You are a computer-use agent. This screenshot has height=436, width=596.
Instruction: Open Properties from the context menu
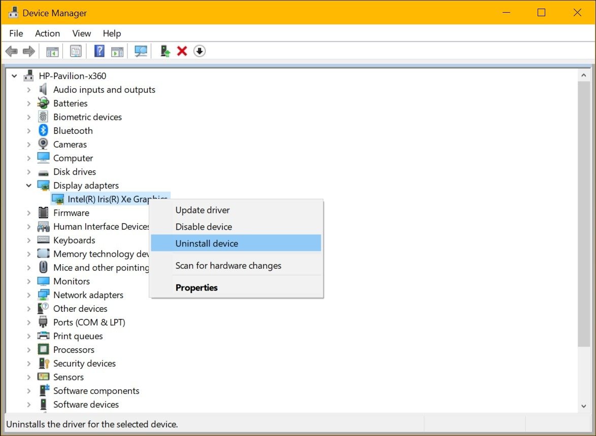click(x=236, y=287)
